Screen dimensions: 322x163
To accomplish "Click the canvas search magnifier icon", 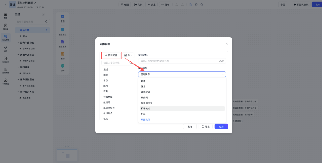I will point(202,4).
